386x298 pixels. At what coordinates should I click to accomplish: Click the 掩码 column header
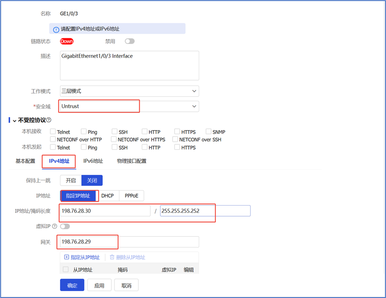(122, 270)
